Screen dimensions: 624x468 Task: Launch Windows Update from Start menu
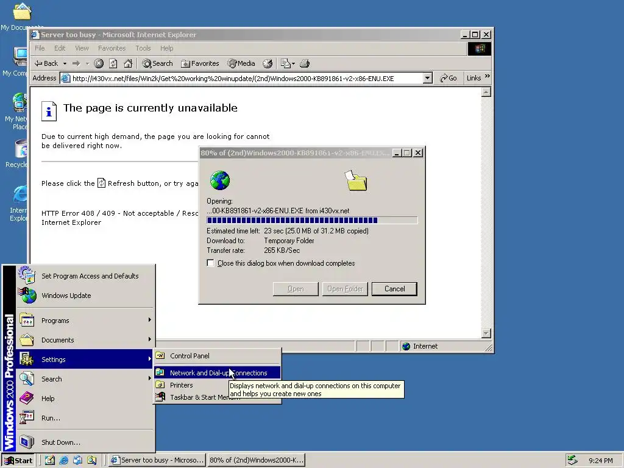click(85, 296)
